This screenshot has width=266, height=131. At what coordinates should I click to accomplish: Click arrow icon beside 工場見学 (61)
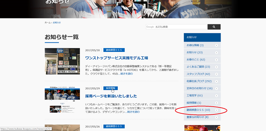coord(216,96)
